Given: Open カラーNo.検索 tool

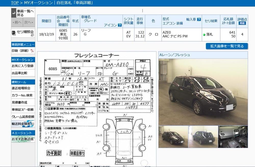Looking at the screenshot, I should coord(23,95).
